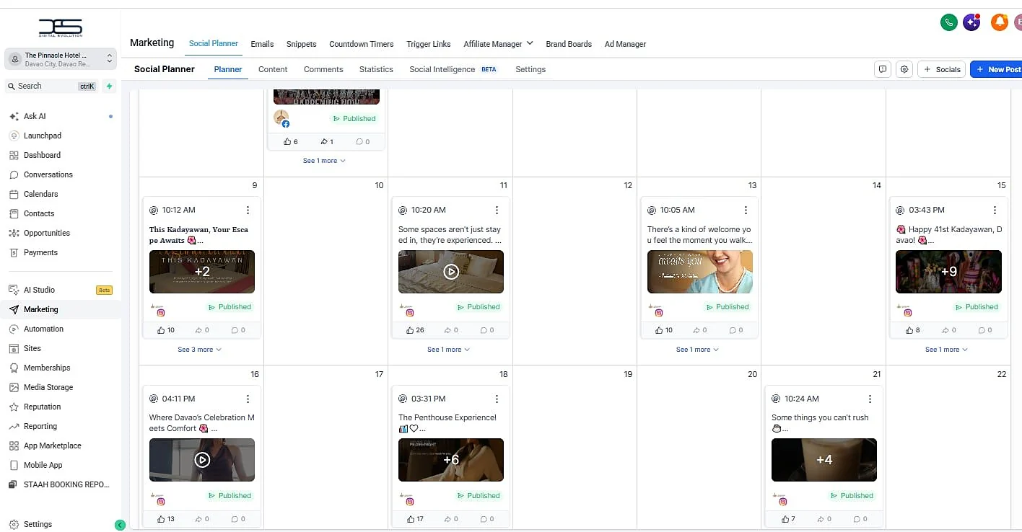Expand See 1 more on day 13
The height and width of the screenshot is (532, 1022).
tap(697, 350)
